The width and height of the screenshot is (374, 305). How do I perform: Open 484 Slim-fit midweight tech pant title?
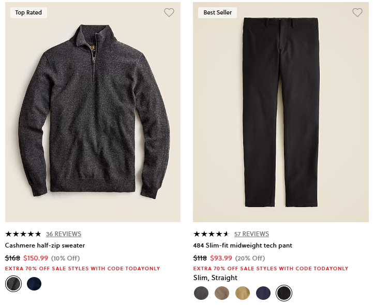[x=243, y=245]
